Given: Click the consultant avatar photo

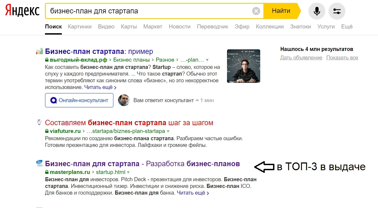Looking at the screenshot, I should [124, 100].
